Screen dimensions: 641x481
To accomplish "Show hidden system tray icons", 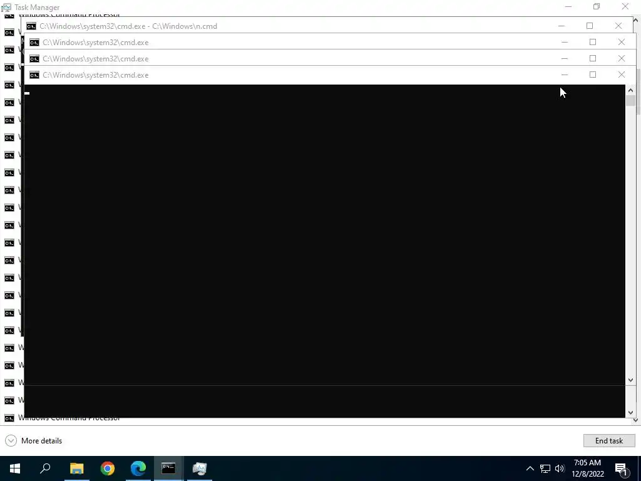I will [x=530, y=468].
